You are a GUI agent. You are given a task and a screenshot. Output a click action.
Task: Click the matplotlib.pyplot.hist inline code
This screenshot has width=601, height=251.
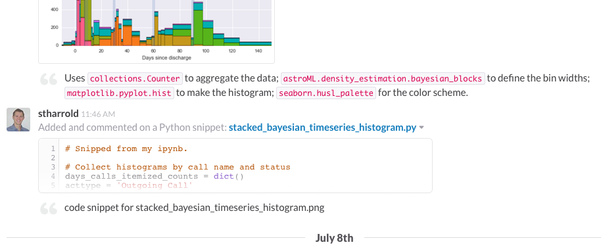point(119,93)
